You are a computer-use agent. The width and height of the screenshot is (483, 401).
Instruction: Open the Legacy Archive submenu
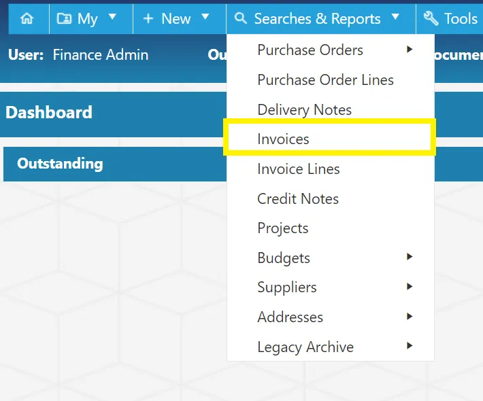(331, 347)
